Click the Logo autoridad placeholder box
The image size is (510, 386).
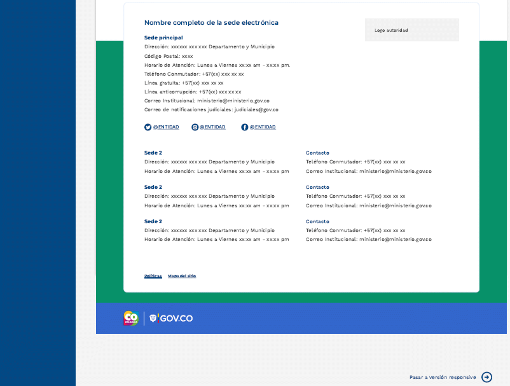[411, 30]
